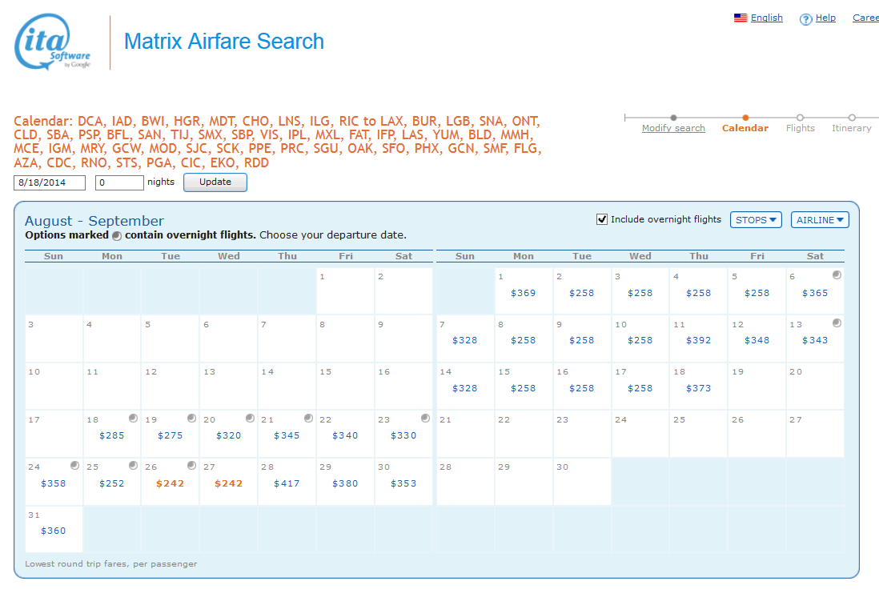This screenshot has width=879, height=593.
Task: Click the departure date field 8/18/2014
Action: [50, 182]
